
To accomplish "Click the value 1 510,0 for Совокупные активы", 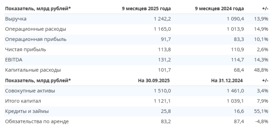I will [x=162, y=91].
